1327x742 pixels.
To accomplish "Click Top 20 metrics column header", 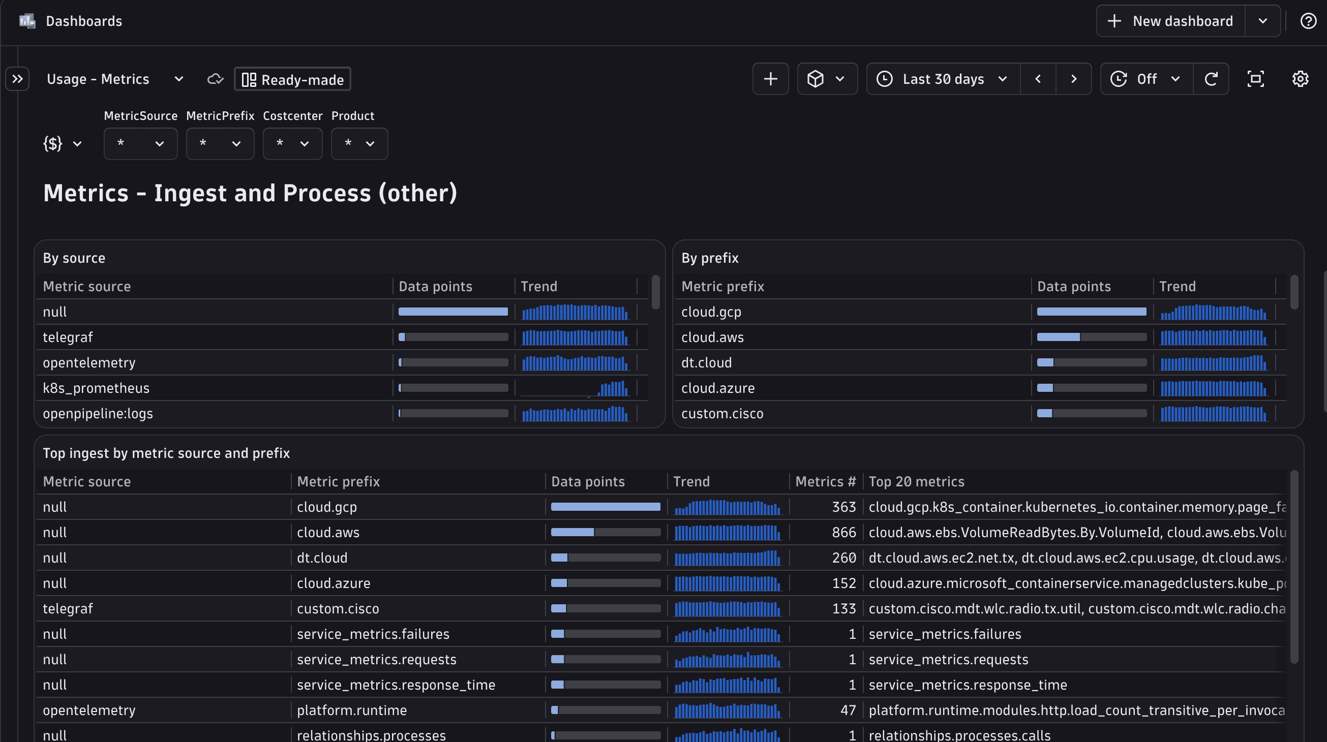I will pos(916,481).
